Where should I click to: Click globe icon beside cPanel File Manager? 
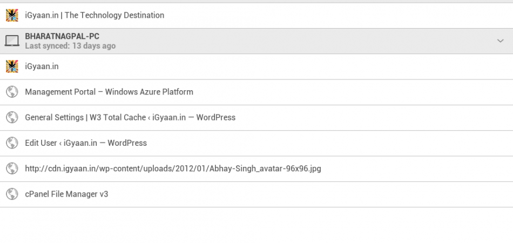[x=12, y=194]
